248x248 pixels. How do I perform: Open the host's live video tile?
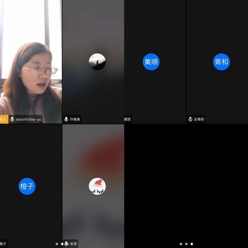[x=31, y=60]
